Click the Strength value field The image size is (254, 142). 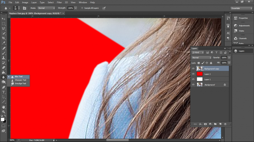(71, 8)
